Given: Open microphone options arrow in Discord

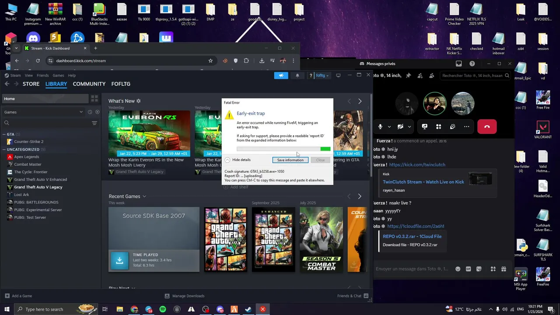Looking at the screenshot, I should point(389,126).
